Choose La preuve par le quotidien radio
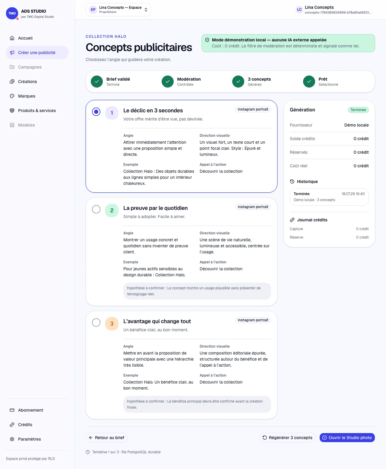This screenshot has height=469, width=386. (96, 209)
